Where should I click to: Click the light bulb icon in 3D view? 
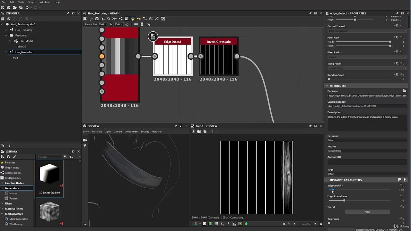pos(85,146)
